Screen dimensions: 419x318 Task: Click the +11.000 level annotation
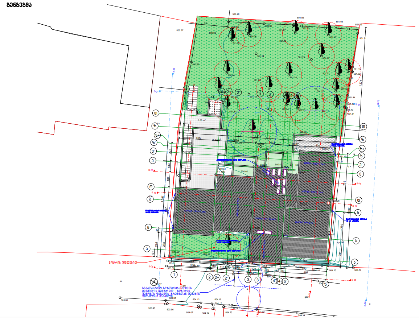[222, 172]
